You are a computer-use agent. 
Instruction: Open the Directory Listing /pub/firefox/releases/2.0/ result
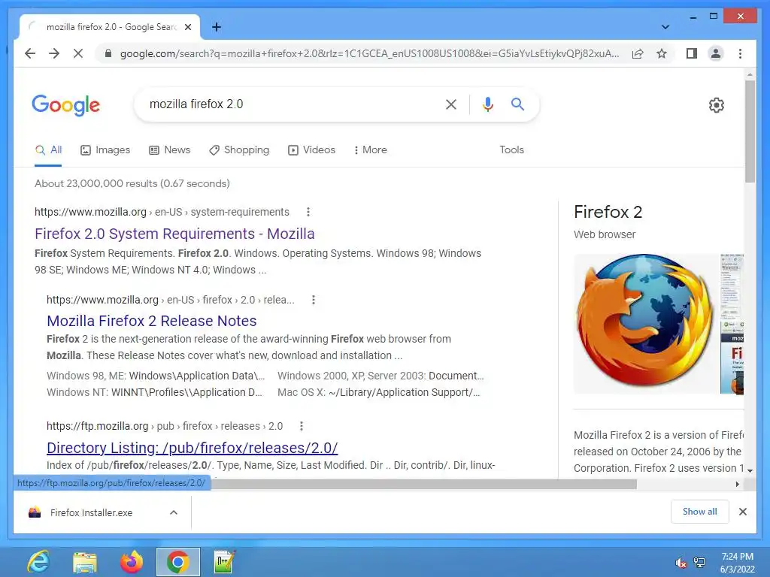(x=192, y=448)
